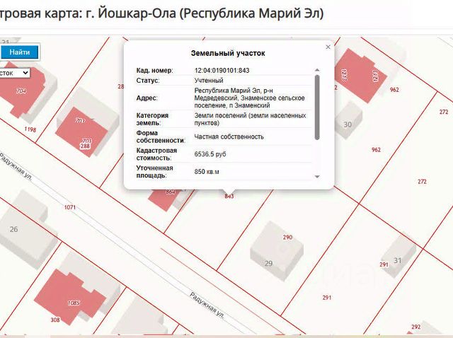Close the Земельный участок popup

pos(328,47)
